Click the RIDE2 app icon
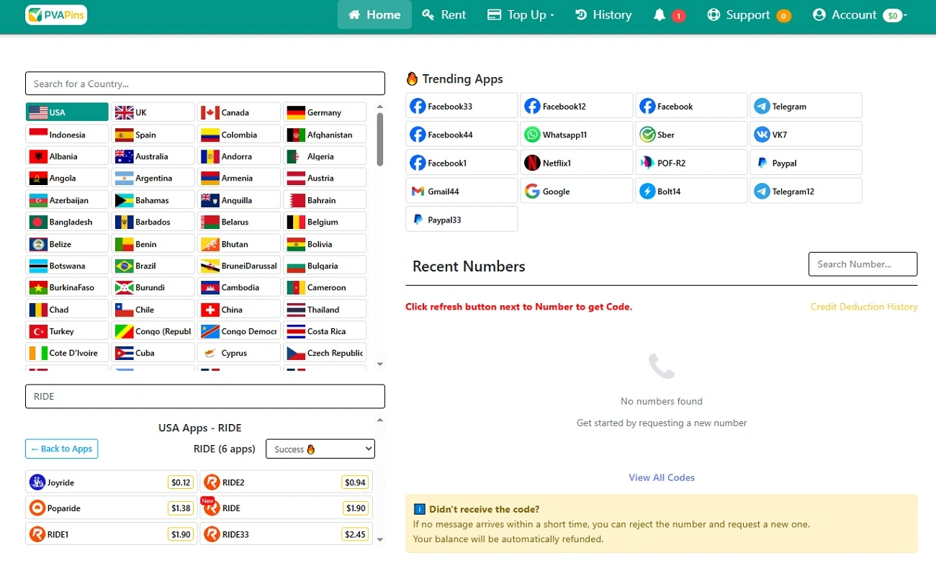Screen dimensions: 936x576 click(212, 482)
